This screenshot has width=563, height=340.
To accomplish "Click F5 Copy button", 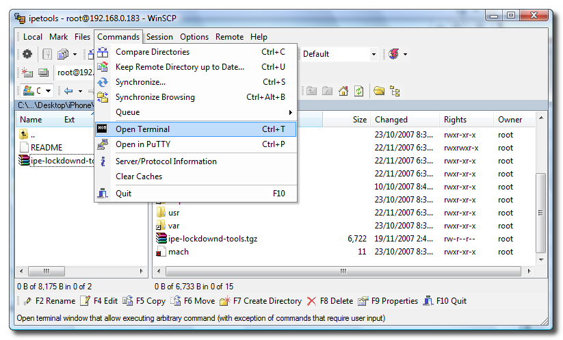I will point(144,301).
